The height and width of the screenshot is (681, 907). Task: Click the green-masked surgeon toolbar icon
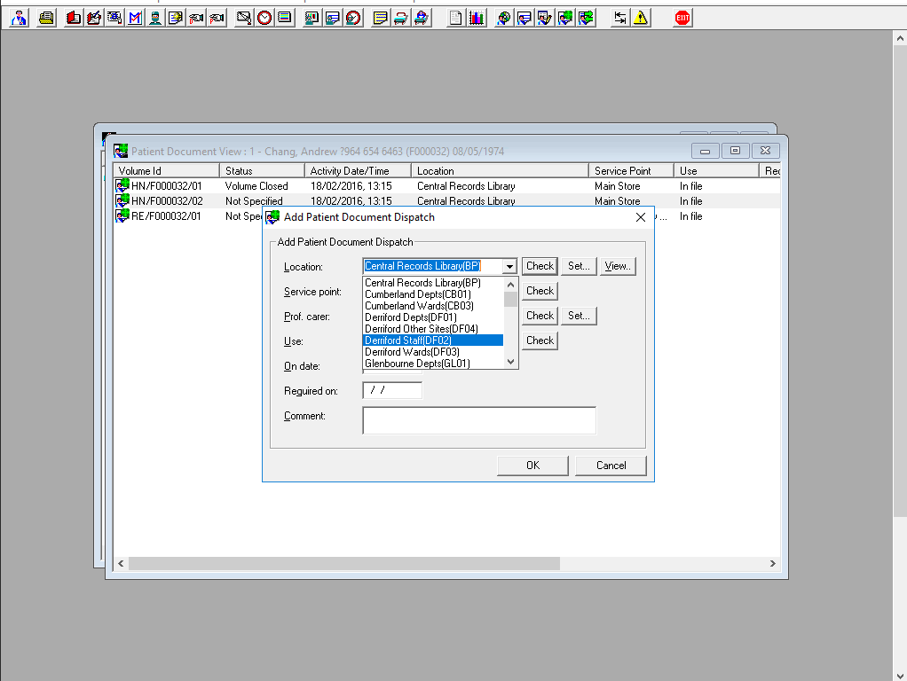tap(155, 18)
